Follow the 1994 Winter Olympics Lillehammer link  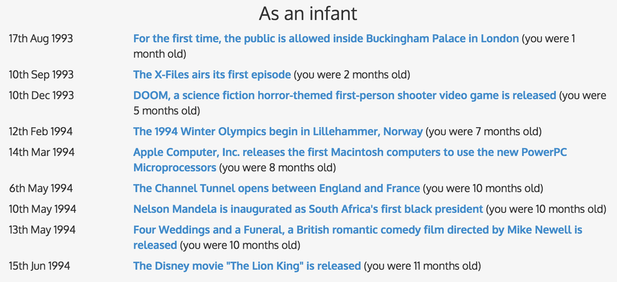click(x=278, y=132)
